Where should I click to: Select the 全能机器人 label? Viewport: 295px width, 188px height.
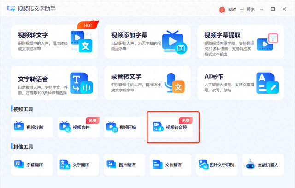pos(268,165)
